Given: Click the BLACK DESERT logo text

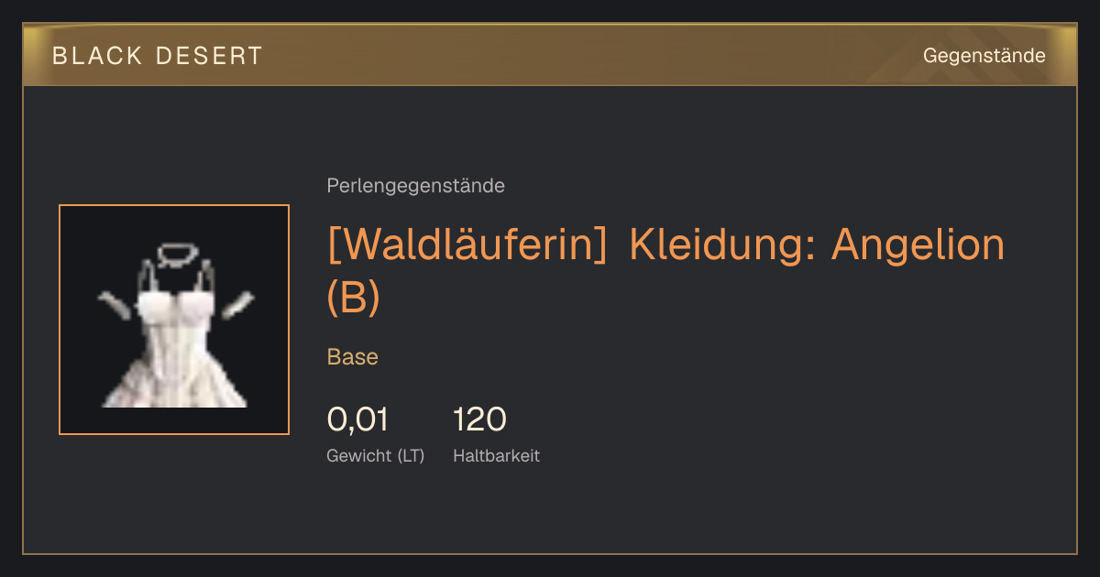Looking at the screenshot, I should click(158, 56).
